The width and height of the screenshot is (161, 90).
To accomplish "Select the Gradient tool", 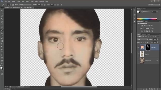I will click(2, 41).
